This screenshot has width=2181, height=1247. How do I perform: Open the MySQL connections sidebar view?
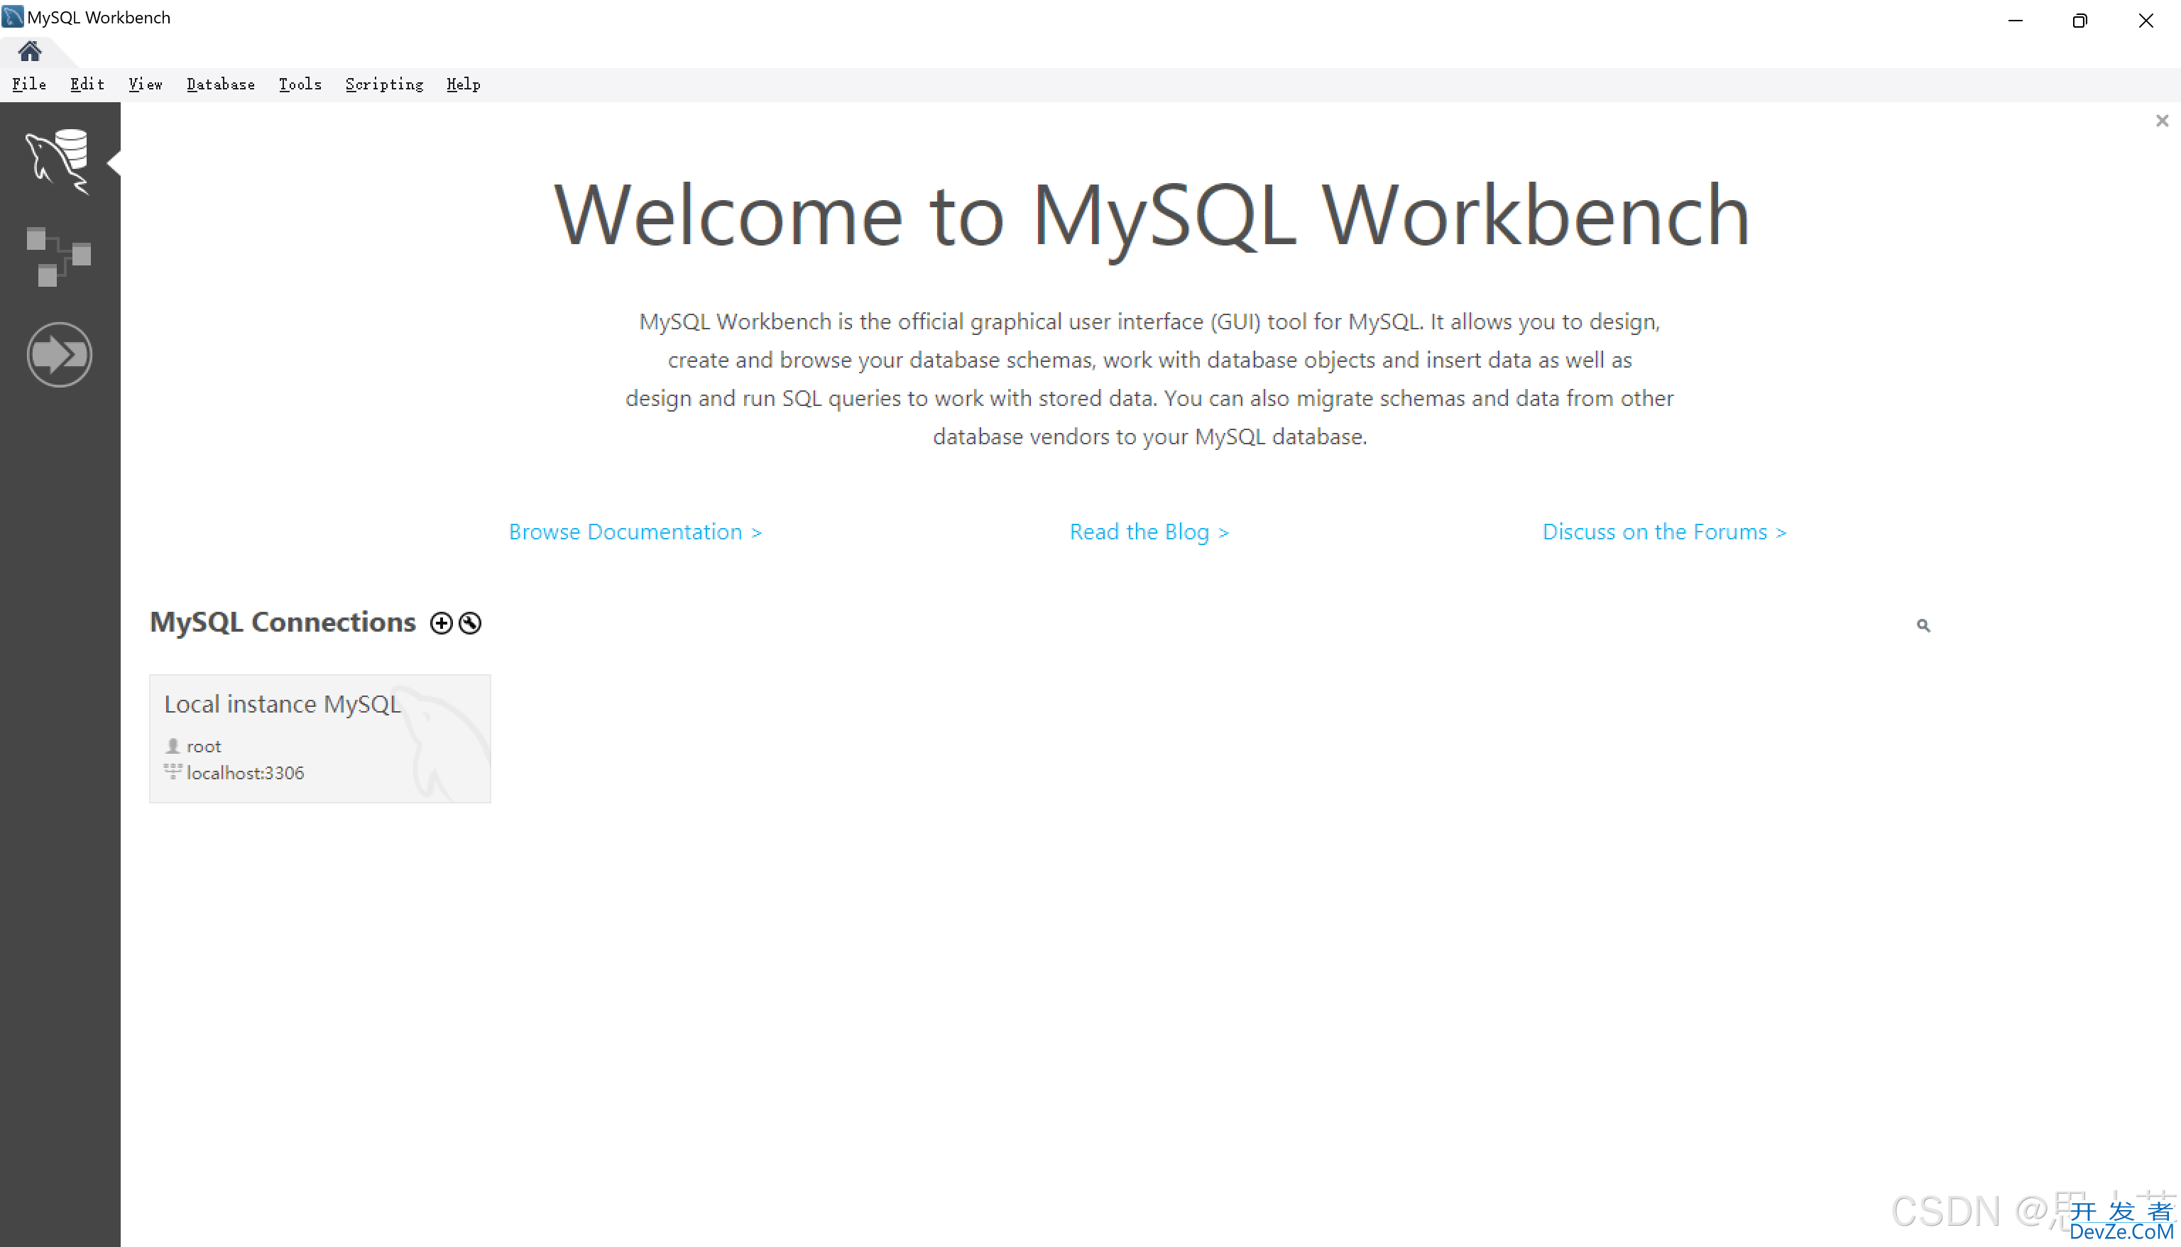(58, 160)
